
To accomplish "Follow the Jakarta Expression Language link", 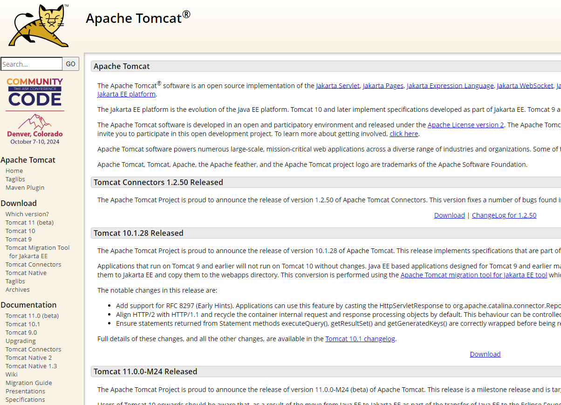I will 450,86.
